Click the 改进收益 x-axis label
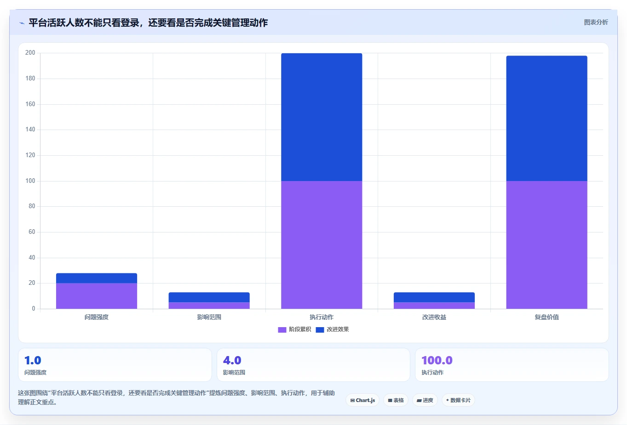Screen dimensions: 627x425 [434, 317]
